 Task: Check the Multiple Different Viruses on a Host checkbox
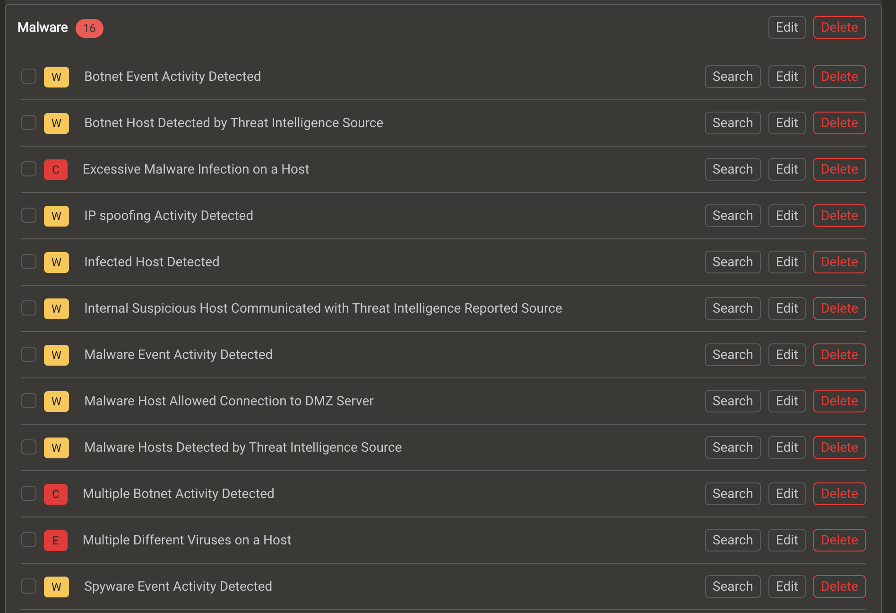pyautogui.click(x=29, y=540)
